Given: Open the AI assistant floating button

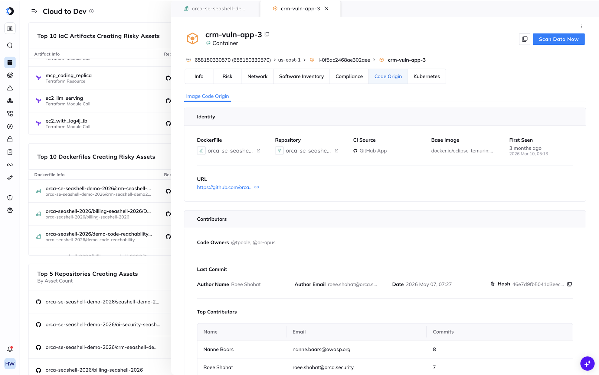Looking at the screenshot, I should click(x=588, y=363).
